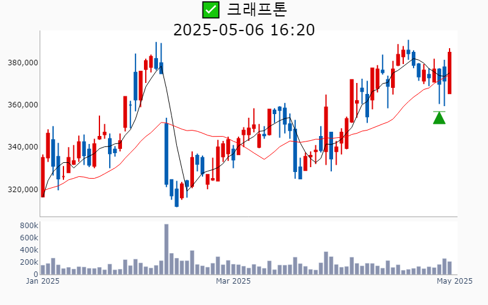Click the Mar 2025 date label
The image size is (488, 305).
coord(233,281)
